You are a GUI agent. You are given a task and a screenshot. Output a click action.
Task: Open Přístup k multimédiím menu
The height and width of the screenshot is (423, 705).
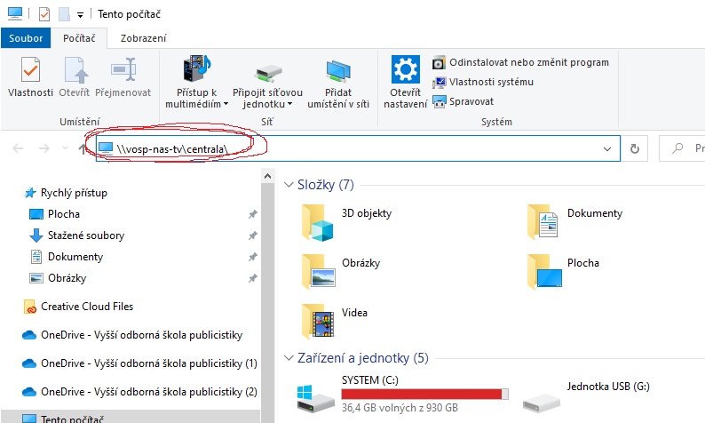(196, 98)
